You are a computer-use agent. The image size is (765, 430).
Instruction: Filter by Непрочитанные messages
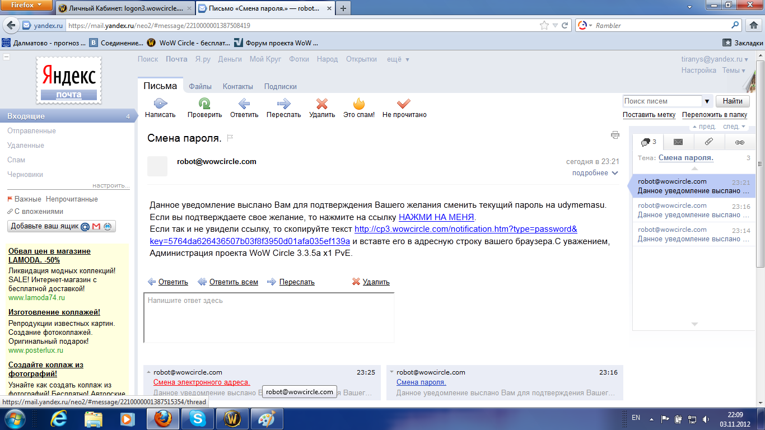click(72, 199)
